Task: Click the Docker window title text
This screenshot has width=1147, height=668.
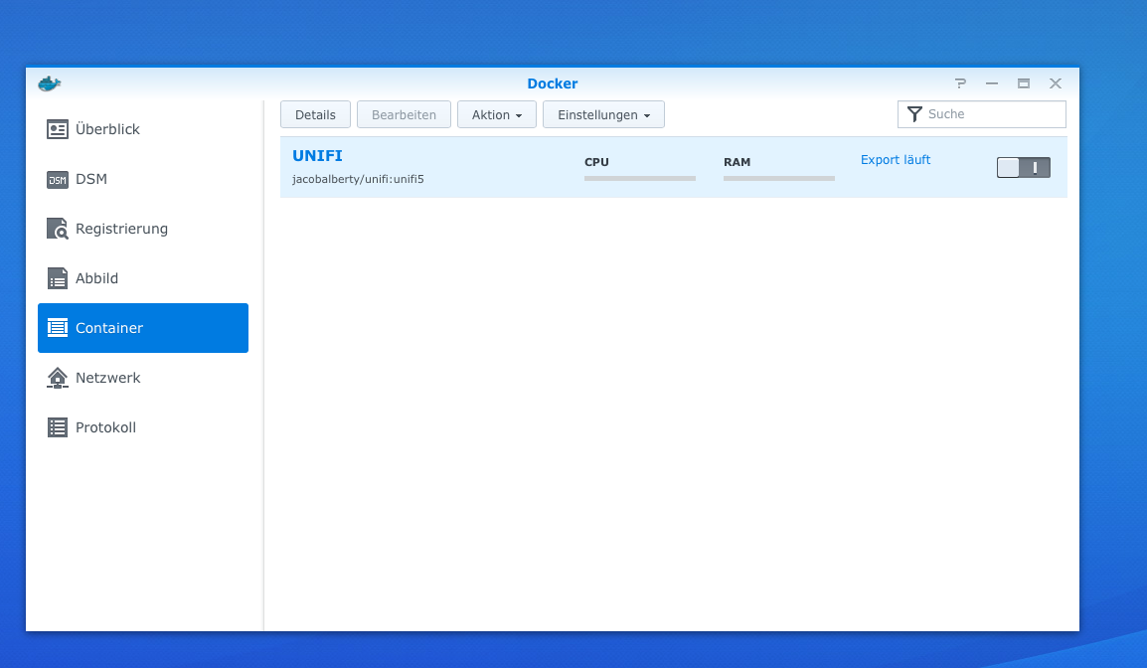Action: (x=553, y=83)
